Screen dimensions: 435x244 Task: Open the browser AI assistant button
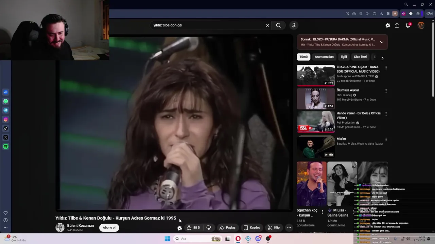coord(429,14)
